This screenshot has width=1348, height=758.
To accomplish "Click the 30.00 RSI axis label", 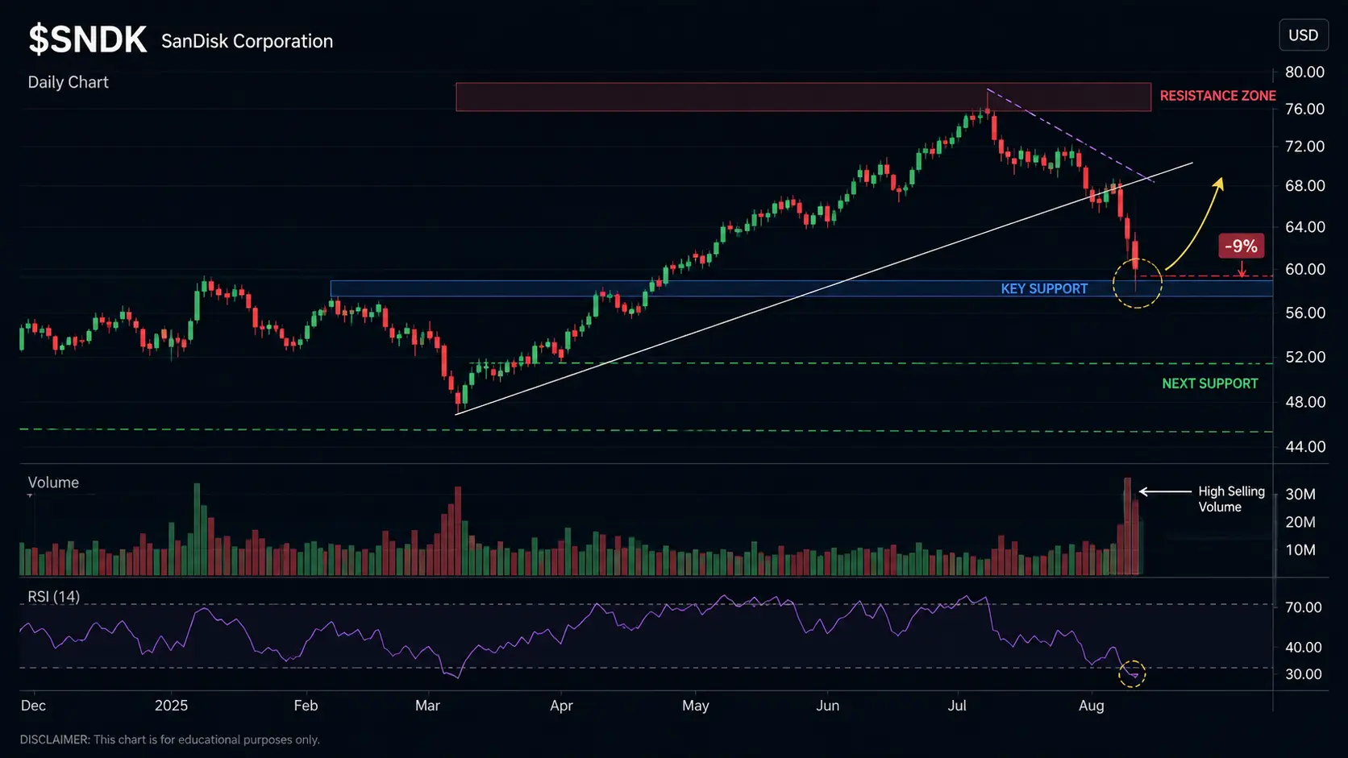I will [x=1303, y=674].
